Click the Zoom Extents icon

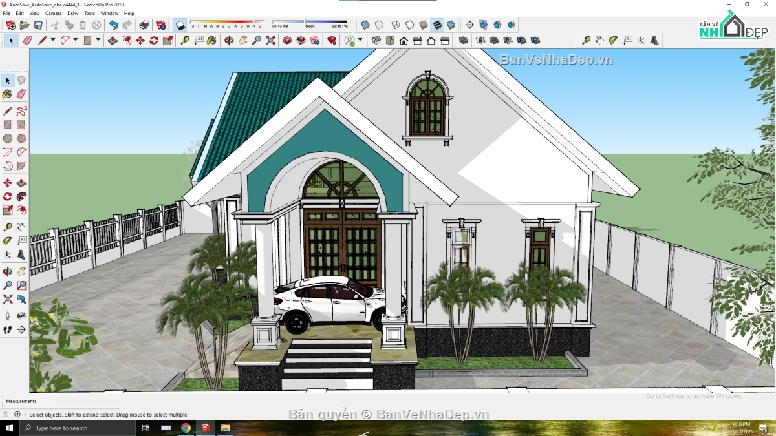(x=270, y=40)
